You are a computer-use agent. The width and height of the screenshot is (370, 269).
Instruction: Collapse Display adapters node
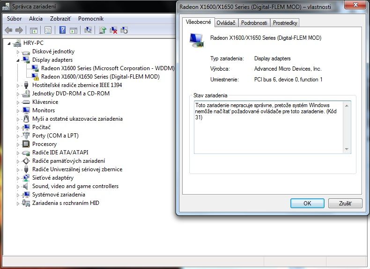click(18, 60)
